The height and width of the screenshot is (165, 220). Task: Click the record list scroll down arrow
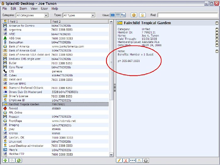(x=111, y=155)
